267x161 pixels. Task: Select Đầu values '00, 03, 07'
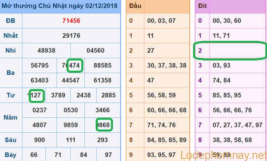pyautogui.click(x=161, y=21)
